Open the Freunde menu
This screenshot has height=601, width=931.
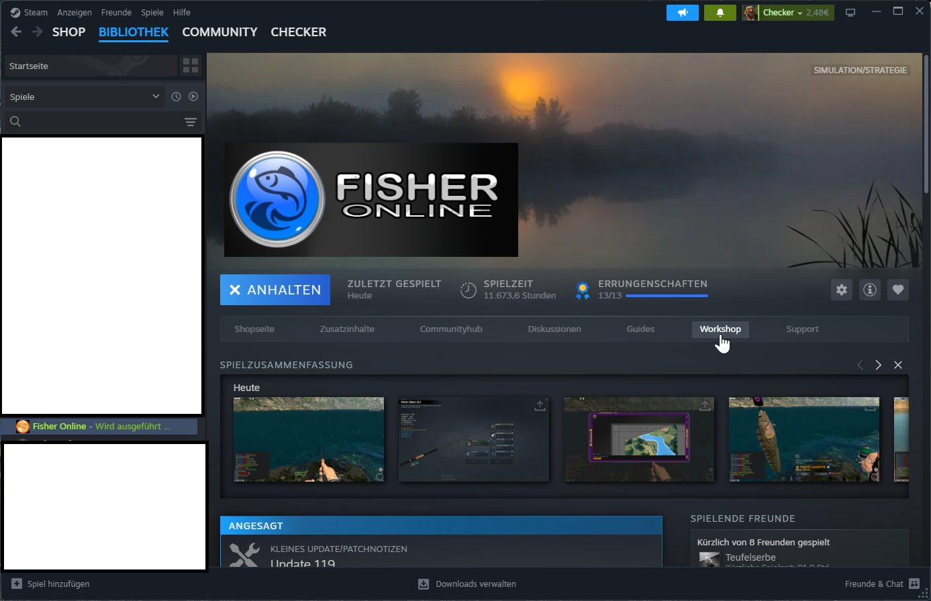[x=116, y=13]
